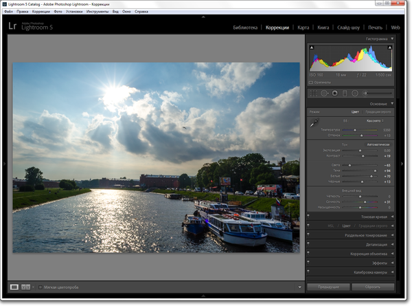Click the Сбросить button
412x306 pixels.
(373, 287)
